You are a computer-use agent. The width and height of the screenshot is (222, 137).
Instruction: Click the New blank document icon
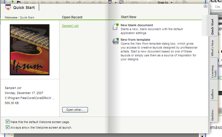pos(116,27)
